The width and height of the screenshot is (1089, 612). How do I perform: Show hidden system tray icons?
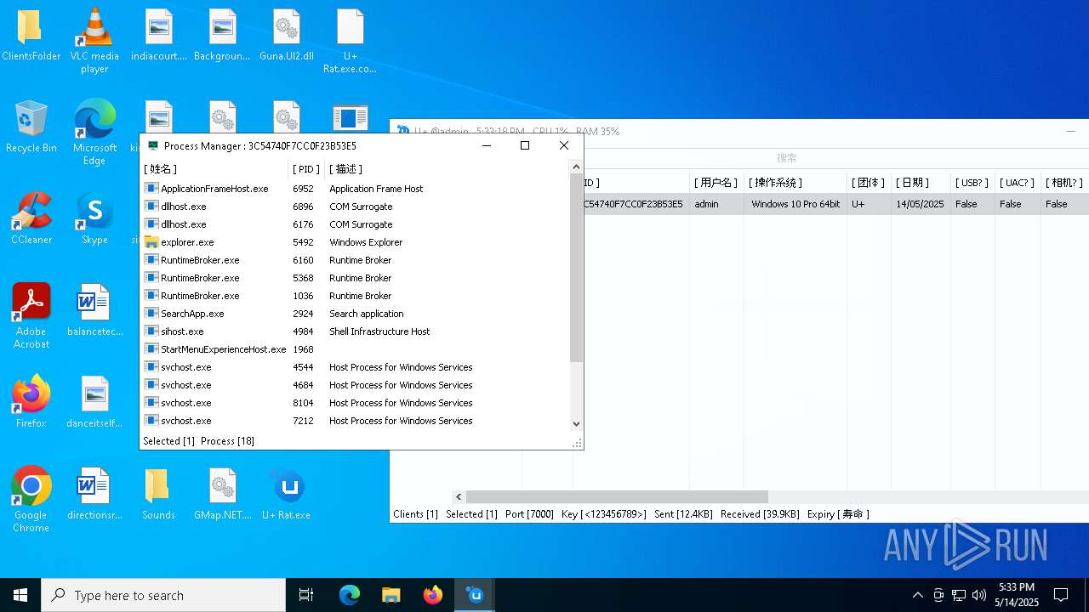point(917,595)
